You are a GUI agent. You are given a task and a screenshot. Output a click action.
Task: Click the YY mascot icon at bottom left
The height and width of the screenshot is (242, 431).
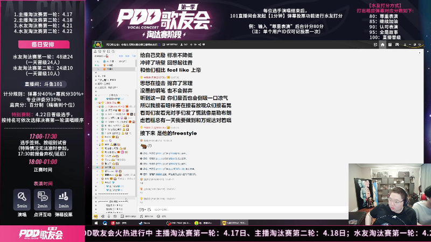coord(96,216)
